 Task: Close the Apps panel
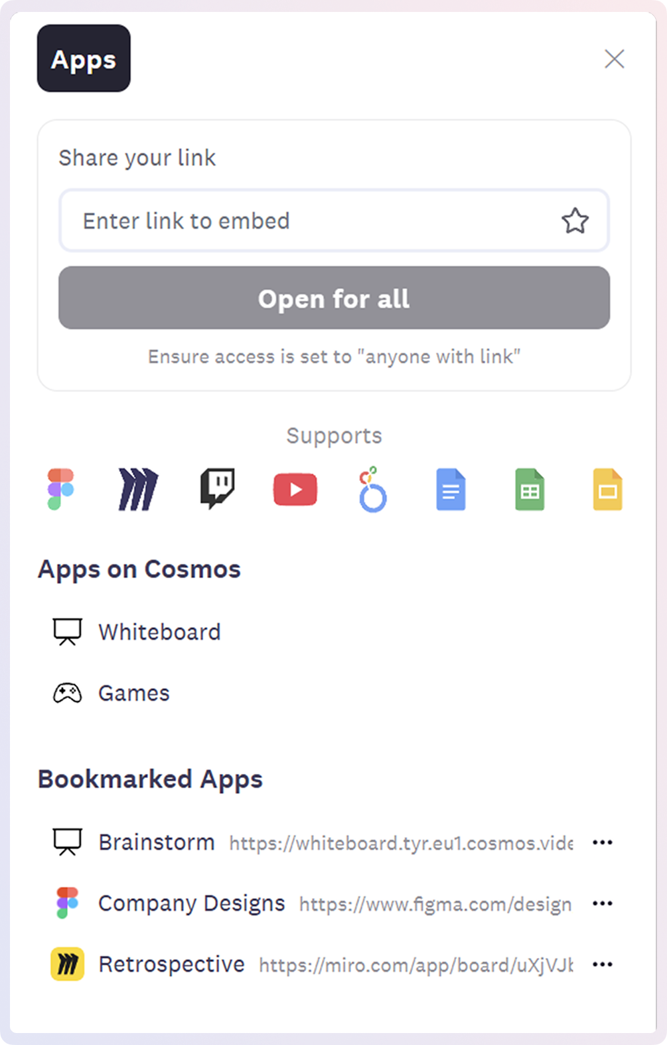[x=615, y=59]
